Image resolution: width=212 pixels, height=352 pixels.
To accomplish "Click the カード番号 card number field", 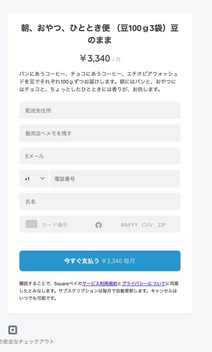I will click(x=64, y=225).
